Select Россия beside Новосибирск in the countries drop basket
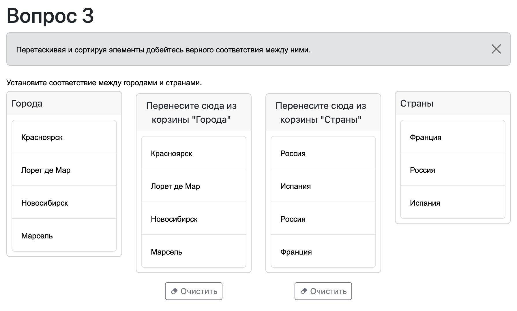Image resolution: width=517 pixels, height=311 pixels. coord(323,219)
